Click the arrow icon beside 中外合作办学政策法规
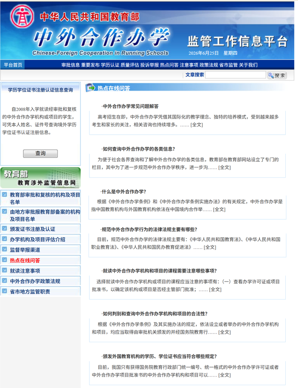The width and height of the screenshot is (298, 388). tap(4, 280)
